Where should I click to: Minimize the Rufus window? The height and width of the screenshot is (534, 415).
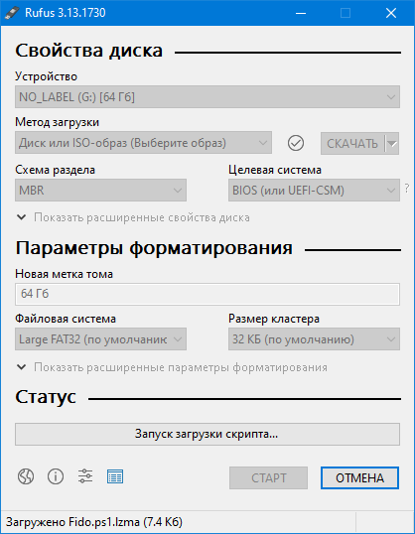click(301, 13)
